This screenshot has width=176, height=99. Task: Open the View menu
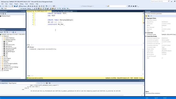(x=6, y=4)
